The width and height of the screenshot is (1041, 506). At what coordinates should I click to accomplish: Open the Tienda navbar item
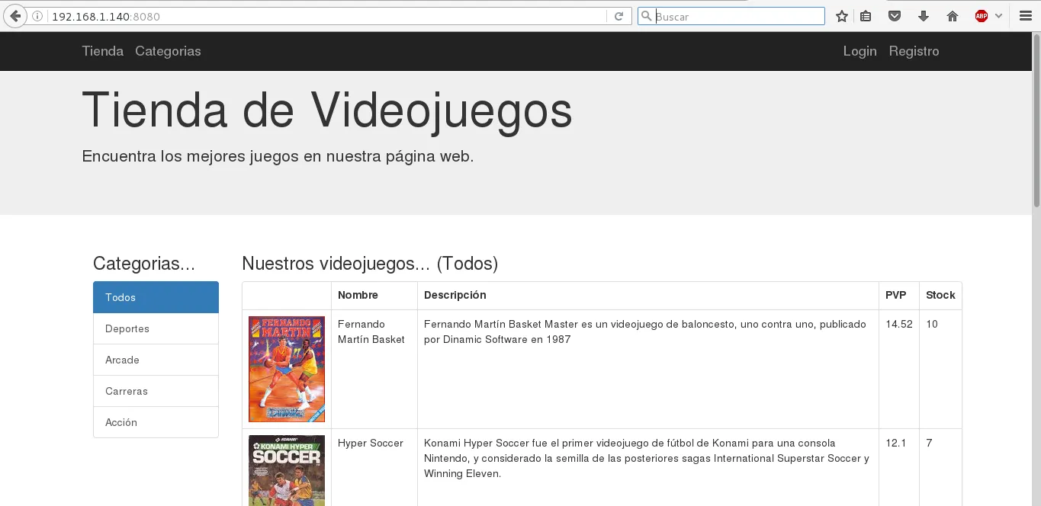pos(103,51)
